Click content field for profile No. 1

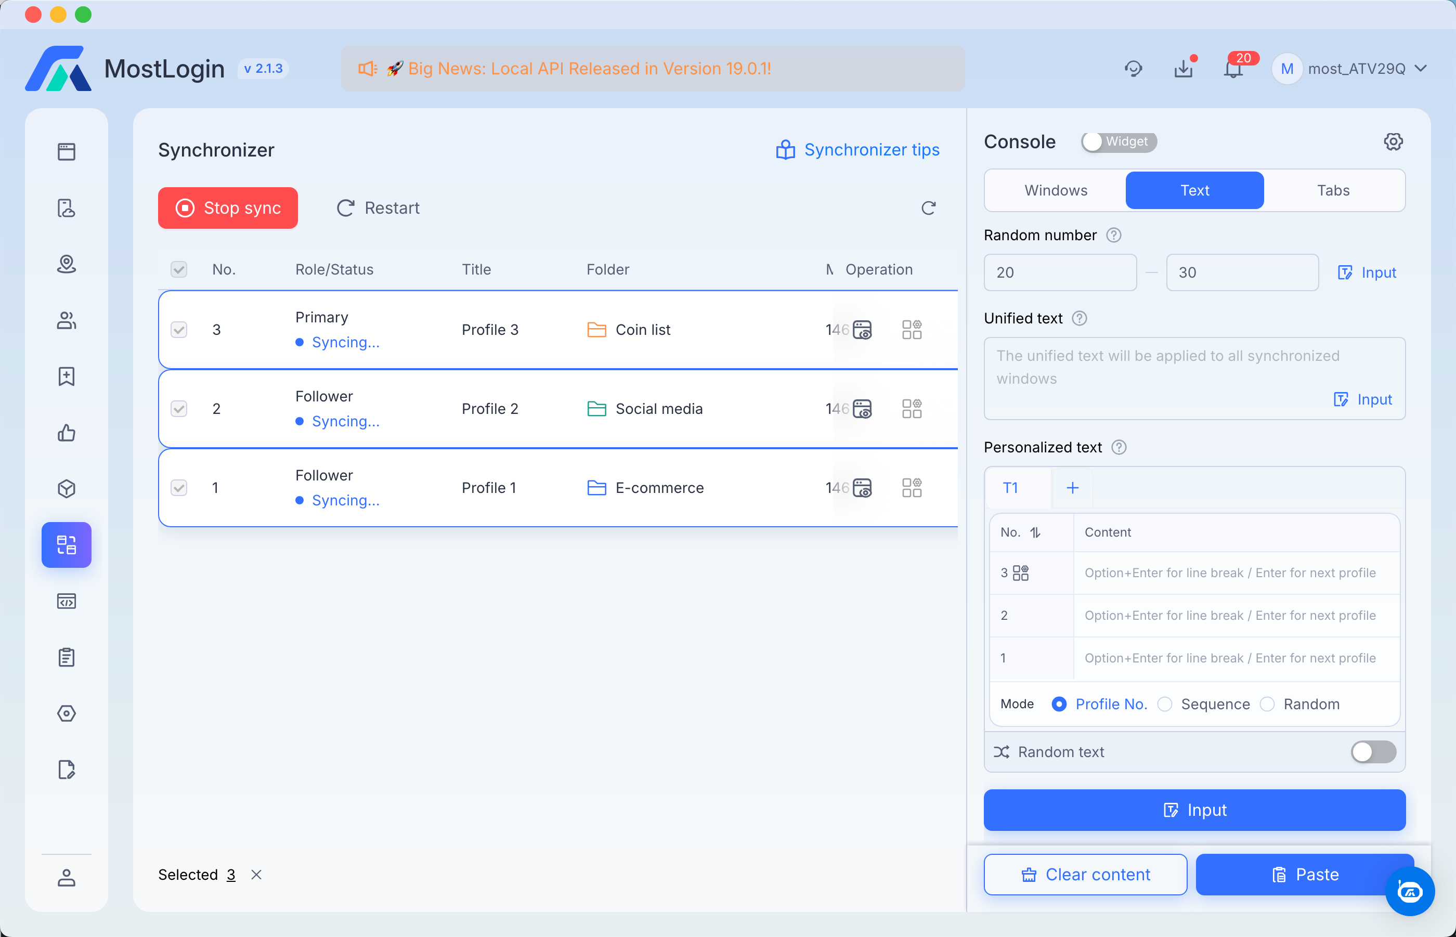pos(1237,658)
